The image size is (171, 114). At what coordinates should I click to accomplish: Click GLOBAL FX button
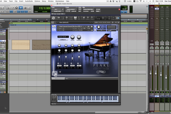[63, 40]
